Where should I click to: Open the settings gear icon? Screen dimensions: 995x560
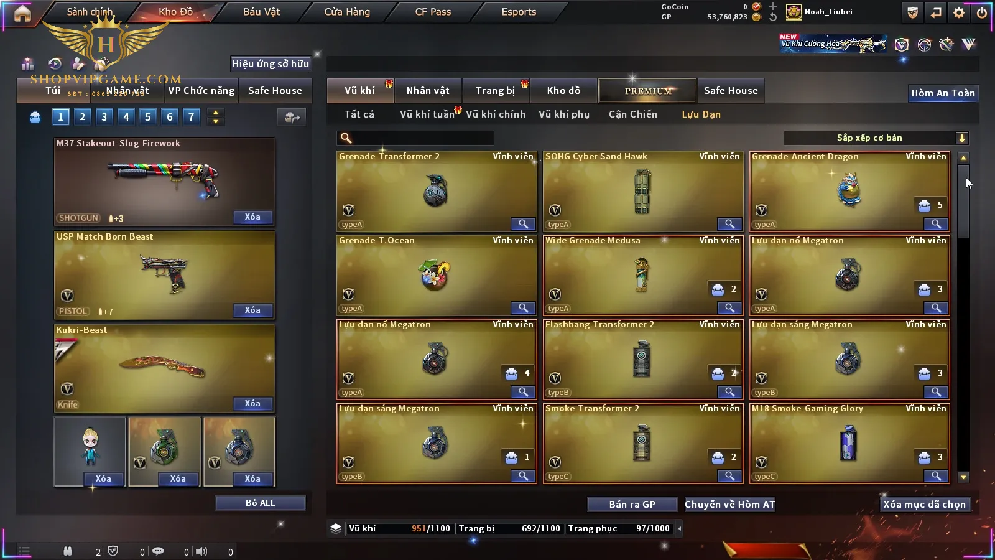[959, 12]
